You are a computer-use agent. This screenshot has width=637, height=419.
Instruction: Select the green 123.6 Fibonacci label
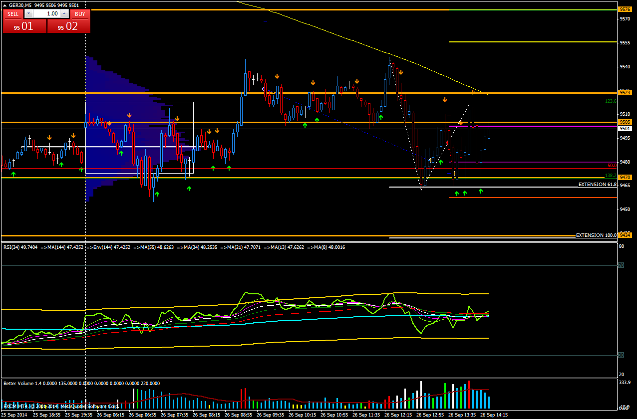pyautogui.click(x=611, y=101)
